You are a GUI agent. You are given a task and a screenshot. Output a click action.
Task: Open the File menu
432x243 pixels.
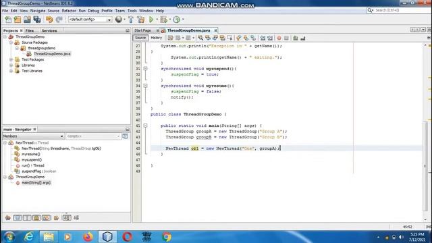(x=5, y=11)
